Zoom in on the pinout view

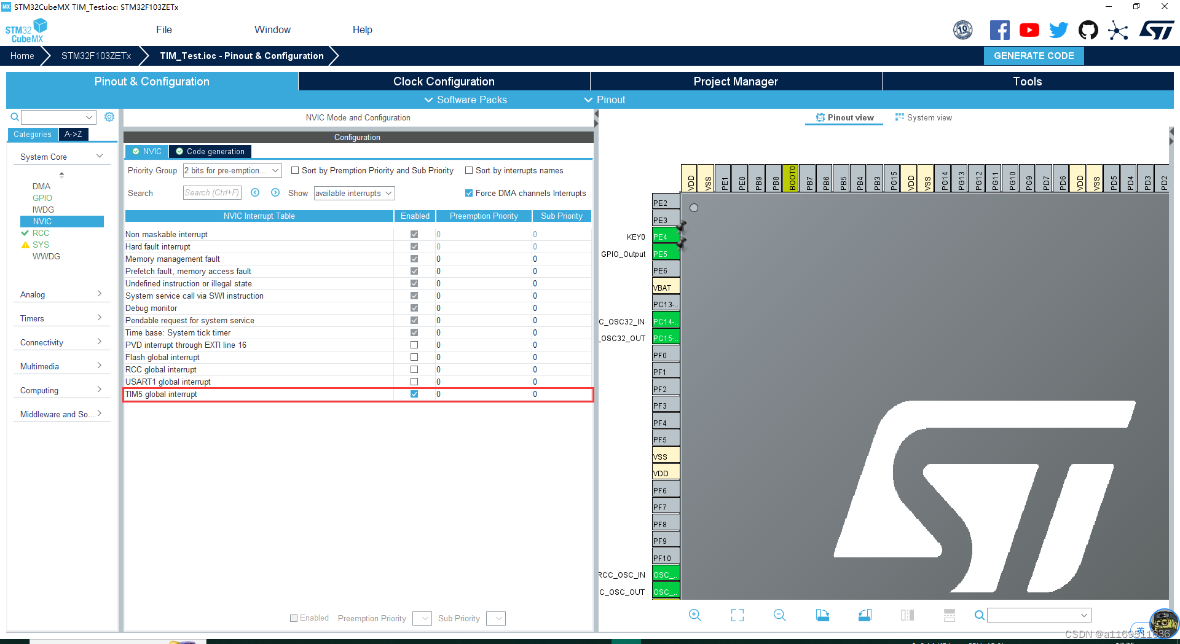pos(694,615)
